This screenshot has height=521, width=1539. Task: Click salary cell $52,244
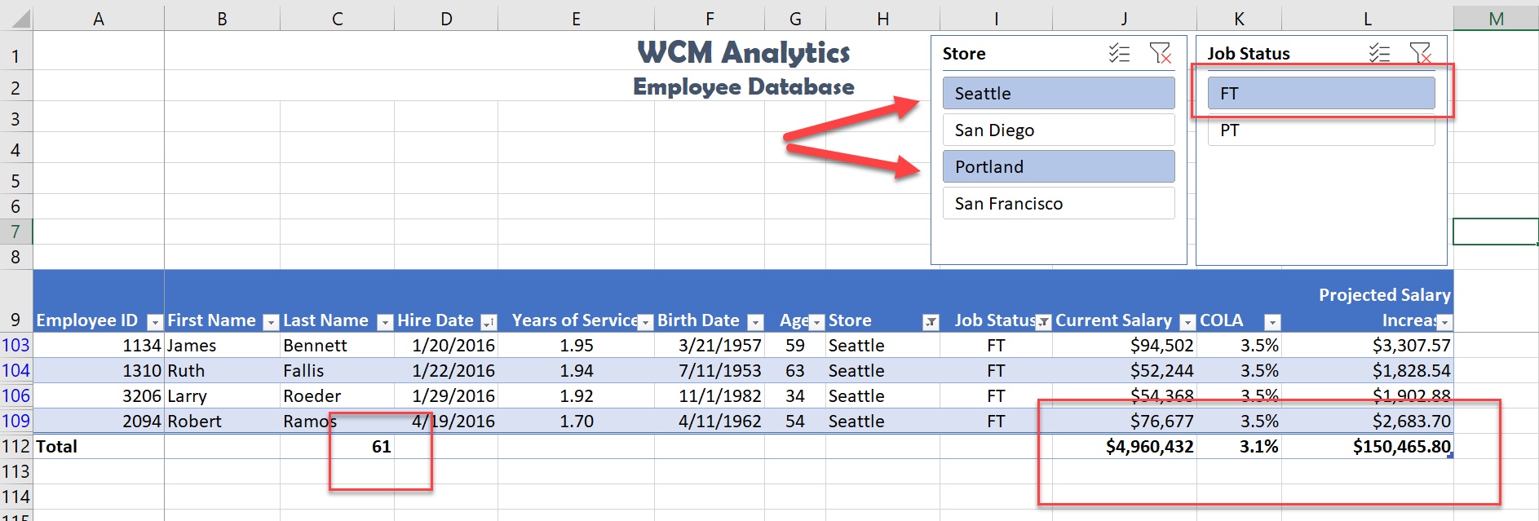point(1125,370)
